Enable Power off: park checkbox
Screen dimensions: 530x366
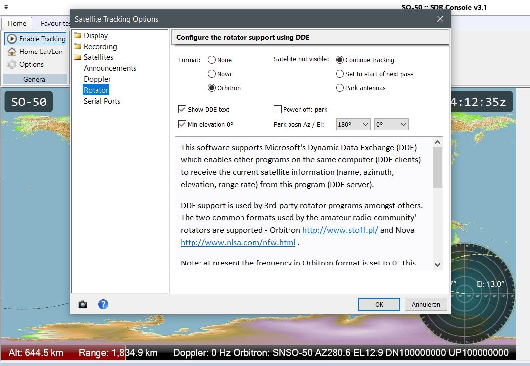tap(278, 109)
